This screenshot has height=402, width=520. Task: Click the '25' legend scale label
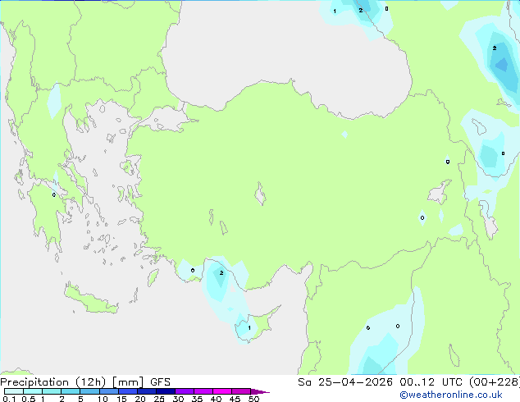coord(159,399)
